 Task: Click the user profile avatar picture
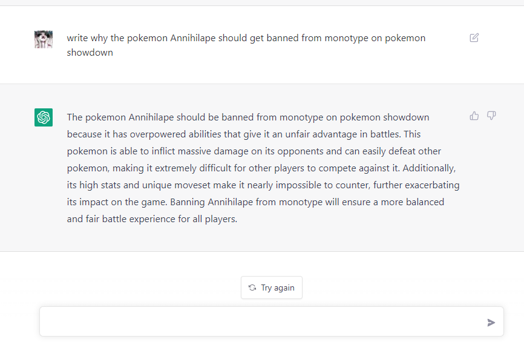44,39
